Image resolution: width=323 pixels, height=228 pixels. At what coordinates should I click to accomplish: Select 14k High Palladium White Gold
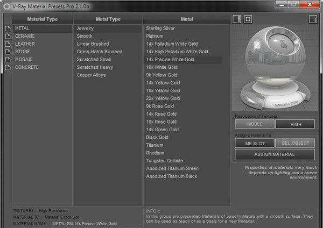[184, 52]
